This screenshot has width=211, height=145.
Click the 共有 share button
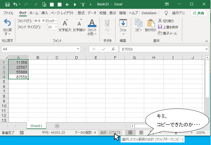click(x=199, y=13)
